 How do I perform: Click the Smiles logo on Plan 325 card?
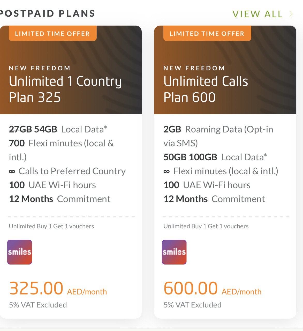[20, 252]
